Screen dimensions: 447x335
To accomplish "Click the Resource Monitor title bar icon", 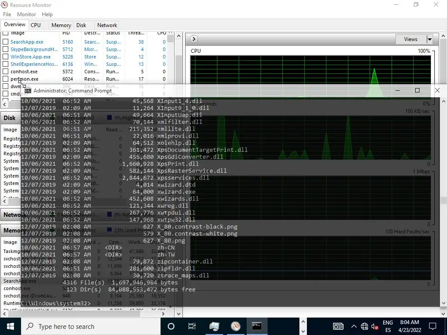I will [x=4, y=5].
